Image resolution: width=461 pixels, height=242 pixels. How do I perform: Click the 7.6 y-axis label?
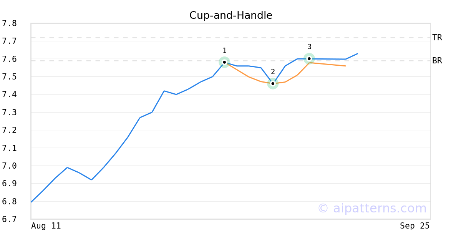click(9, 59)
